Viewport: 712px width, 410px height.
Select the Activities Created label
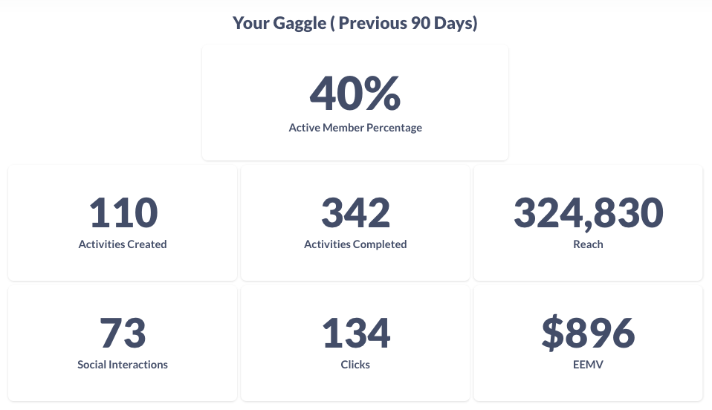pyautogui.click(x=123, y=244)
